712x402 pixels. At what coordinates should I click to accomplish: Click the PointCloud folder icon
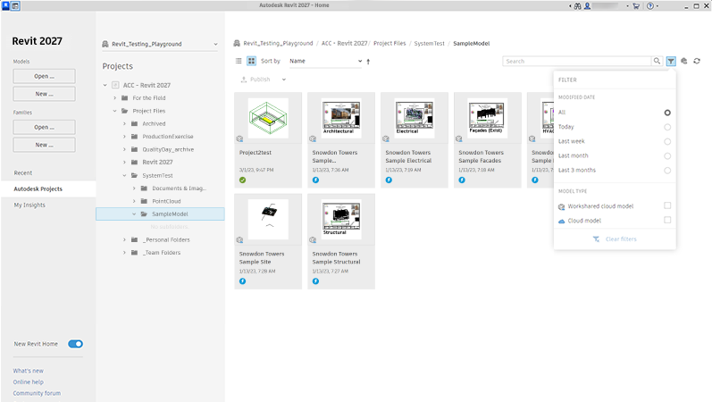tap(144, 201)
